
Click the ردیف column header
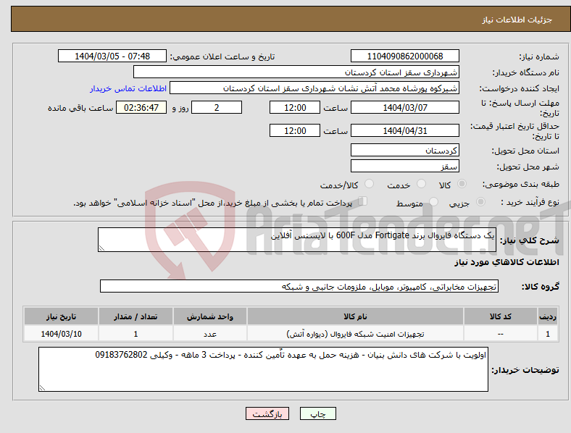pos(548,316)
